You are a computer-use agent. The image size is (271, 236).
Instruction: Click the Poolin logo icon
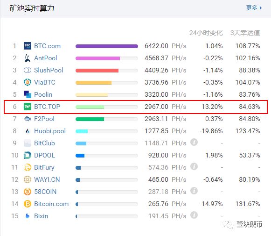tap(28, 94)
